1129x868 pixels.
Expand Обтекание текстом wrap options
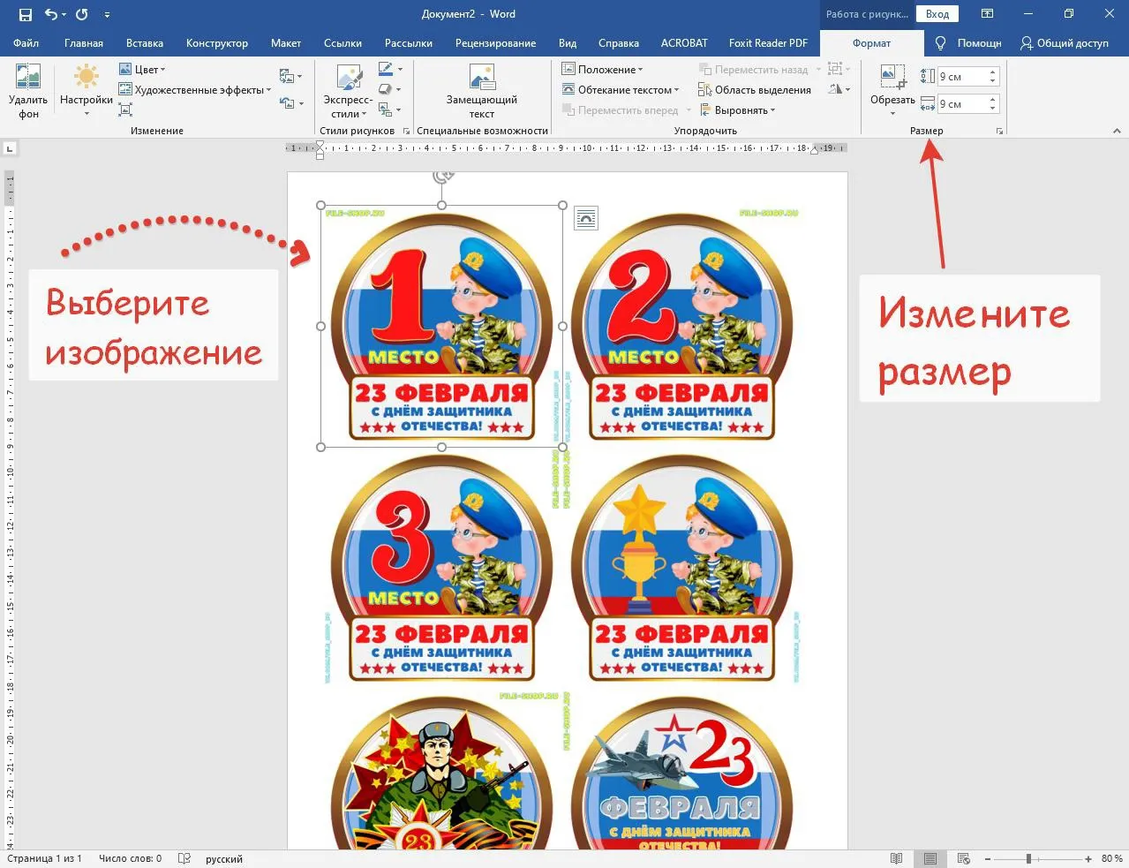pos(621,90)
